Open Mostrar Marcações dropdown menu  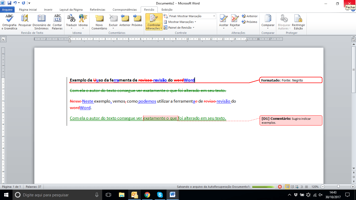[182, 22]
